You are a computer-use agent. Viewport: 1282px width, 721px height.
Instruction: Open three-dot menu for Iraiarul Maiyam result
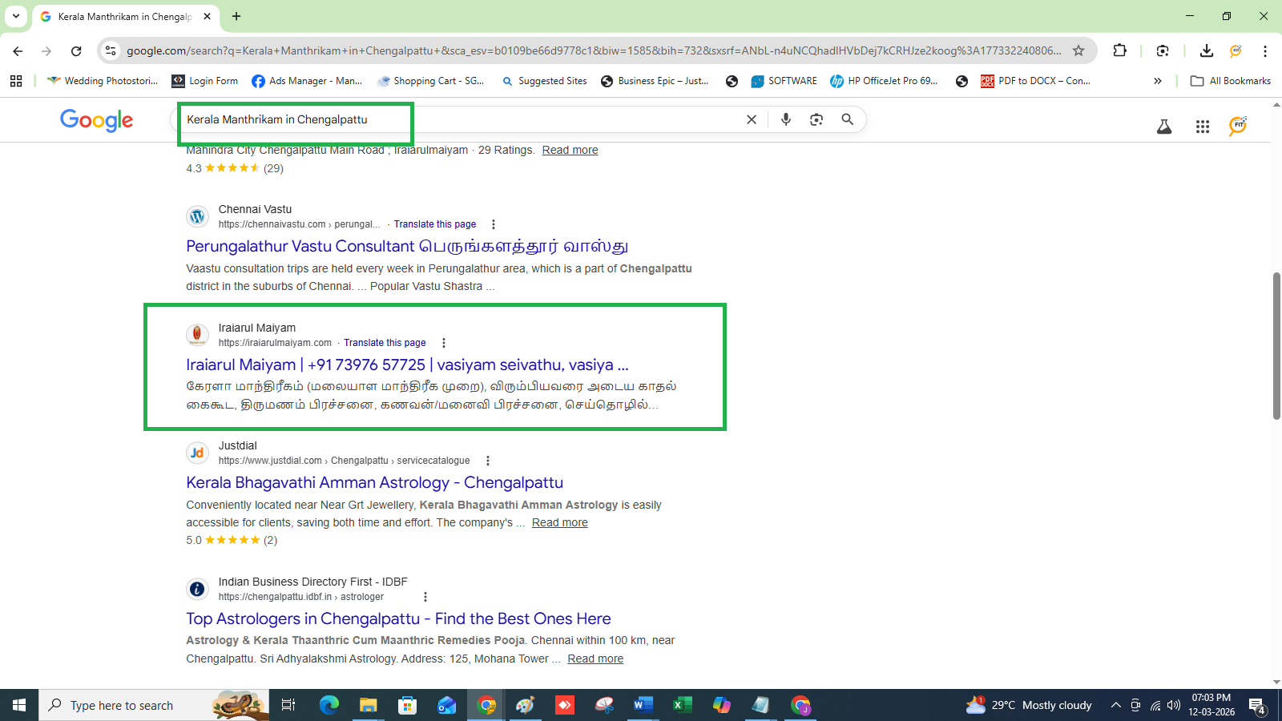[444, 343]
